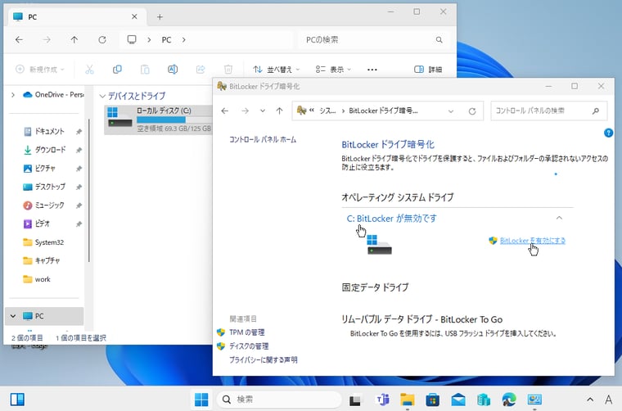Toggle the 詳細 details pane button
This screenshot has width=622, height=411.
[x=427, y=70]
